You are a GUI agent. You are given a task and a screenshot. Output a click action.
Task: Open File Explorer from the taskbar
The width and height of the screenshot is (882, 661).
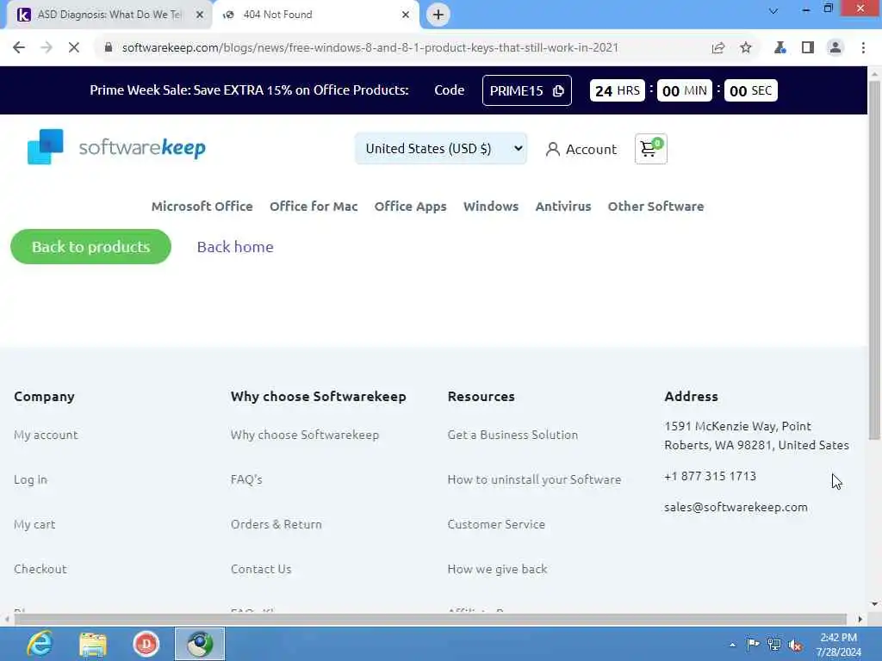tap(93, 644)
